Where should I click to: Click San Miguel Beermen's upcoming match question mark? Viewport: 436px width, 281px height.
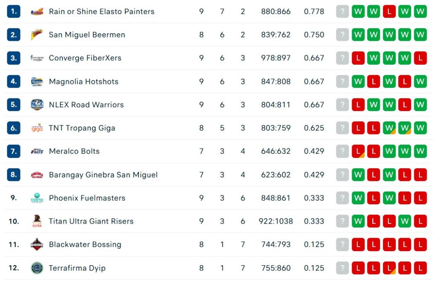click(x=342, y=35)
